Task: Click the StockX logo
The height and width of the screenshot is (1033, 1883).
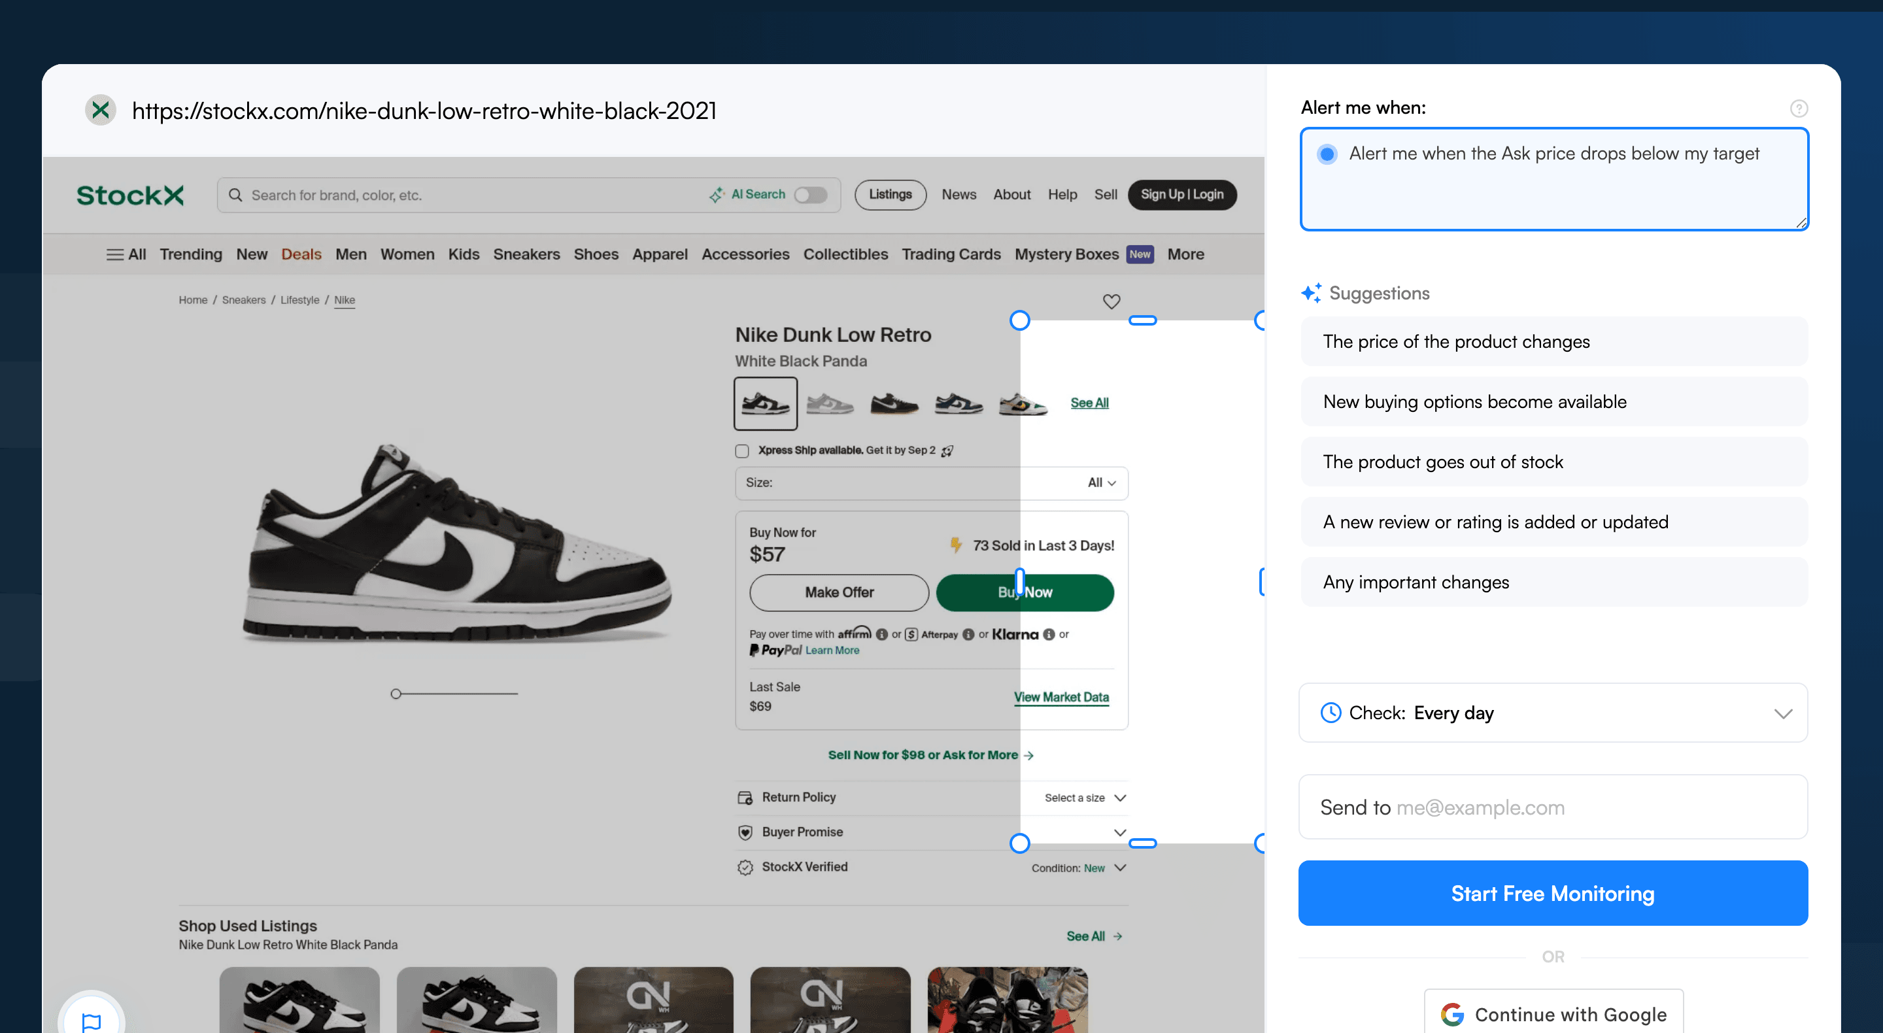Action: (x=130, y=195)
